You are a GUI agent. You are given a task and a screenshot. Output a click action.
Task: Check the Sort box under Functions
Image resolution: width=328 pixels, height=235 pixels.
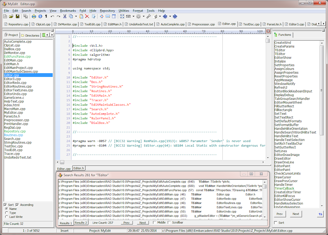click(x=276, y=223)
